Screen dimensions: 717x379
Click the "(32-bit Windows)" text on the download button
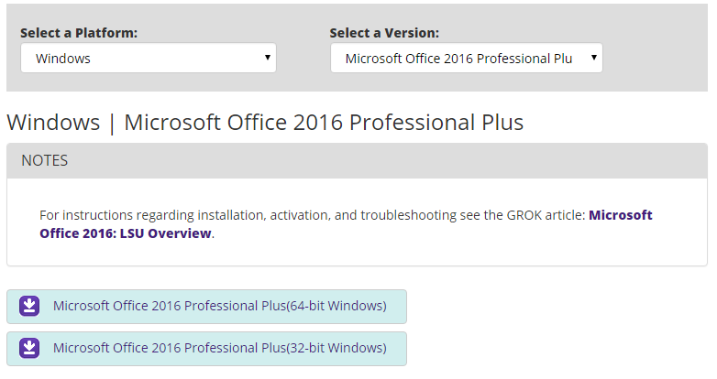336,348
